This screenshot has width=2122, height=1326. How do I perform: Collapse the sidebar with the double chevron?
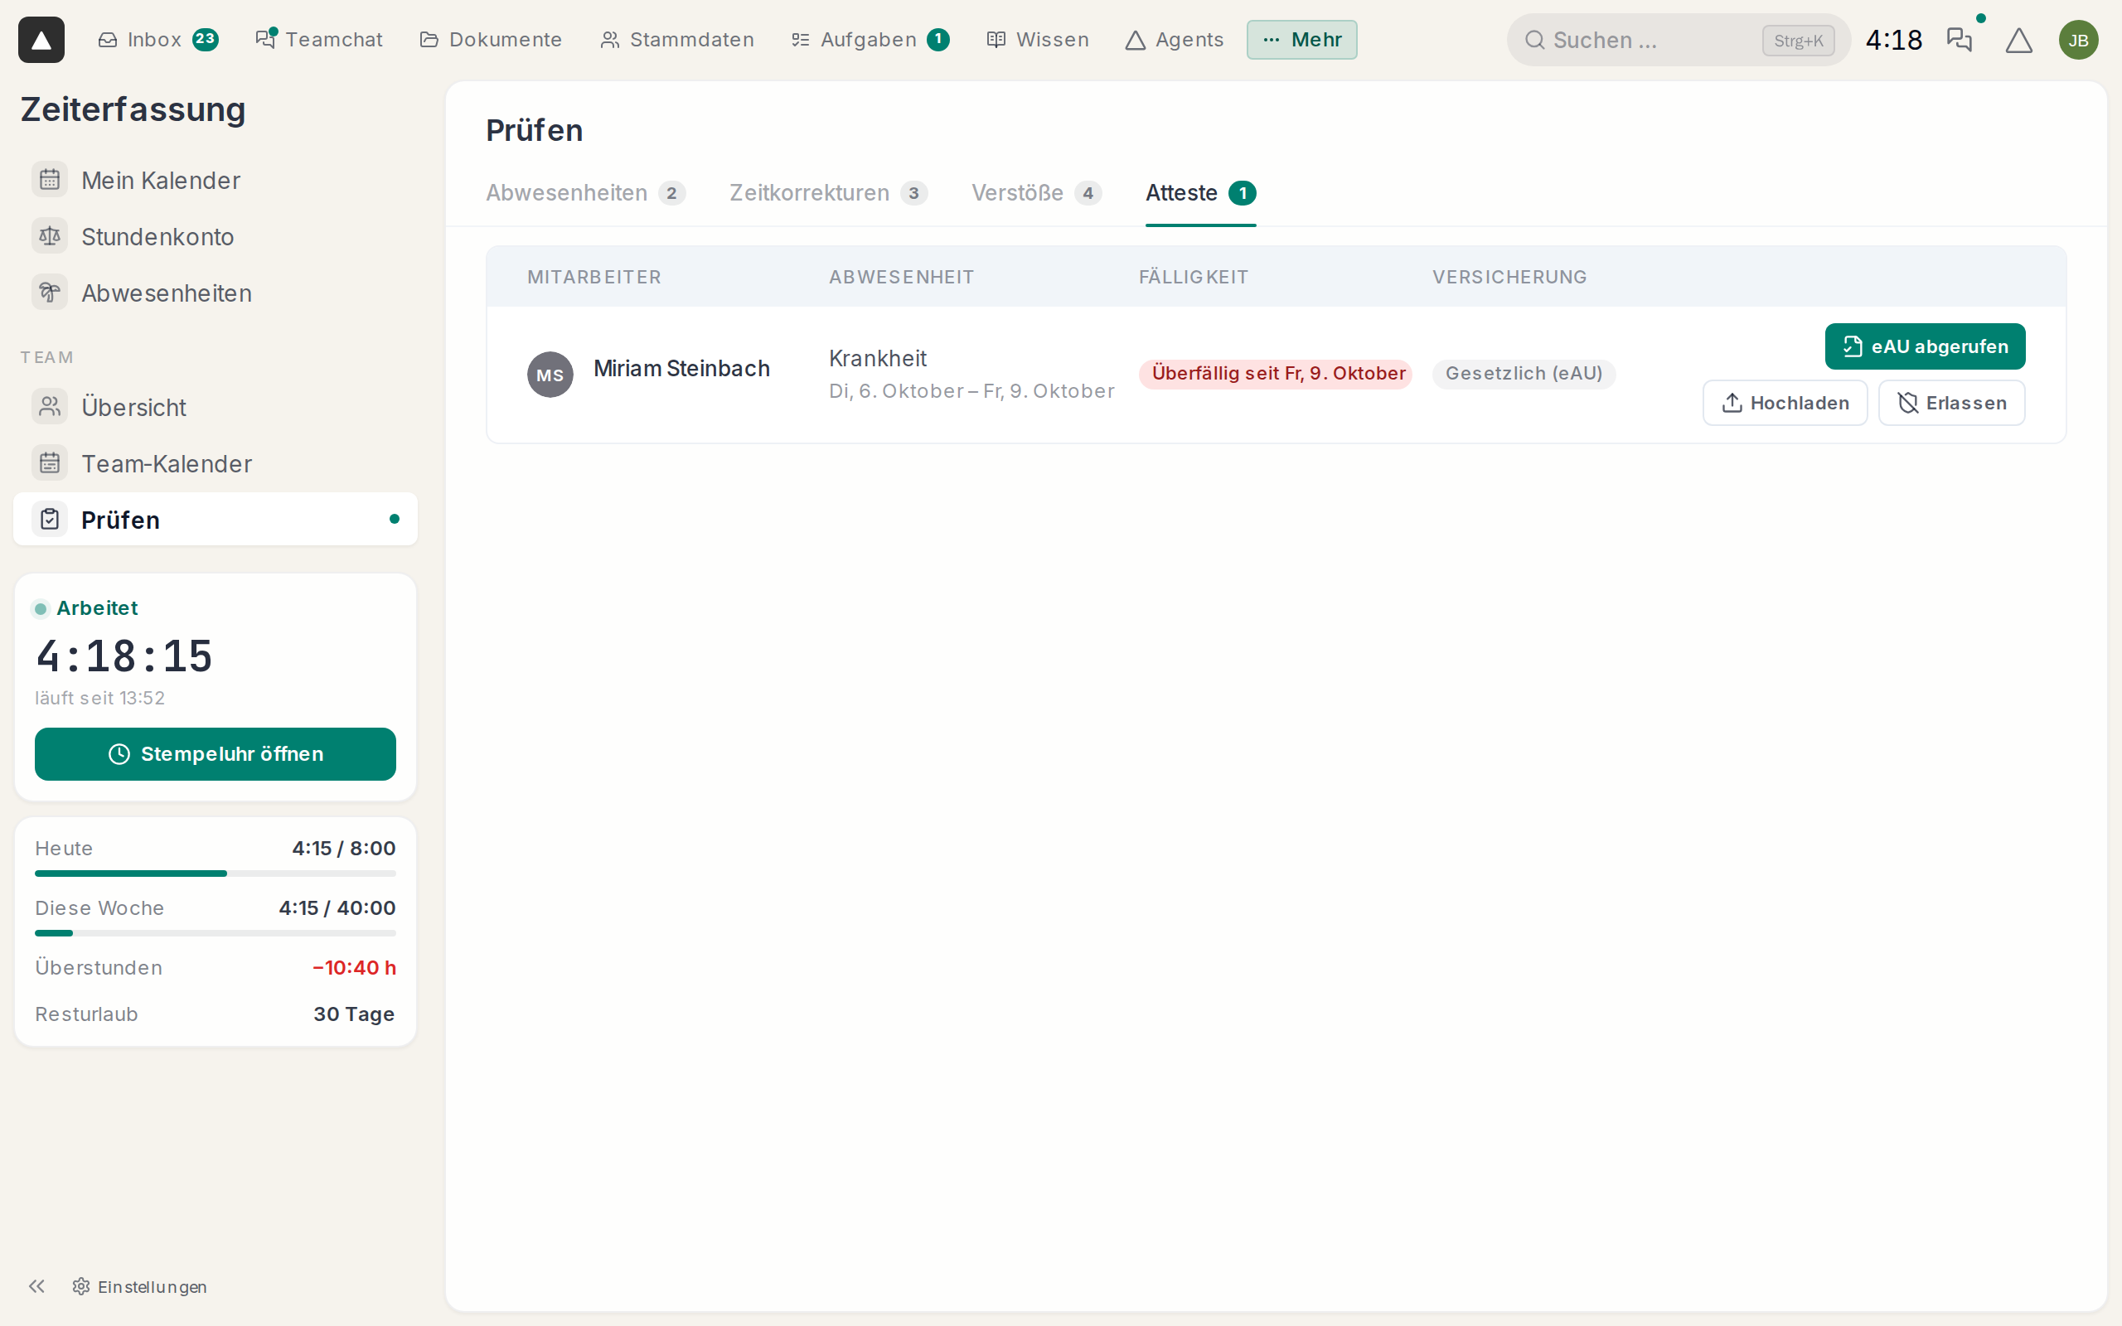pyautogui.click(x=36, y=1285)
